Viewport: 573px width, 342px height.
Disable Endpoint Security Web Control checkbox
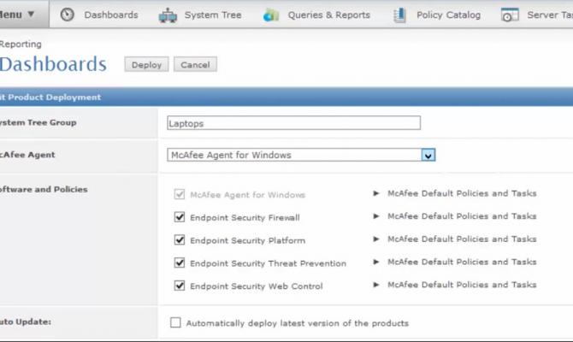[x=180, y=286]
